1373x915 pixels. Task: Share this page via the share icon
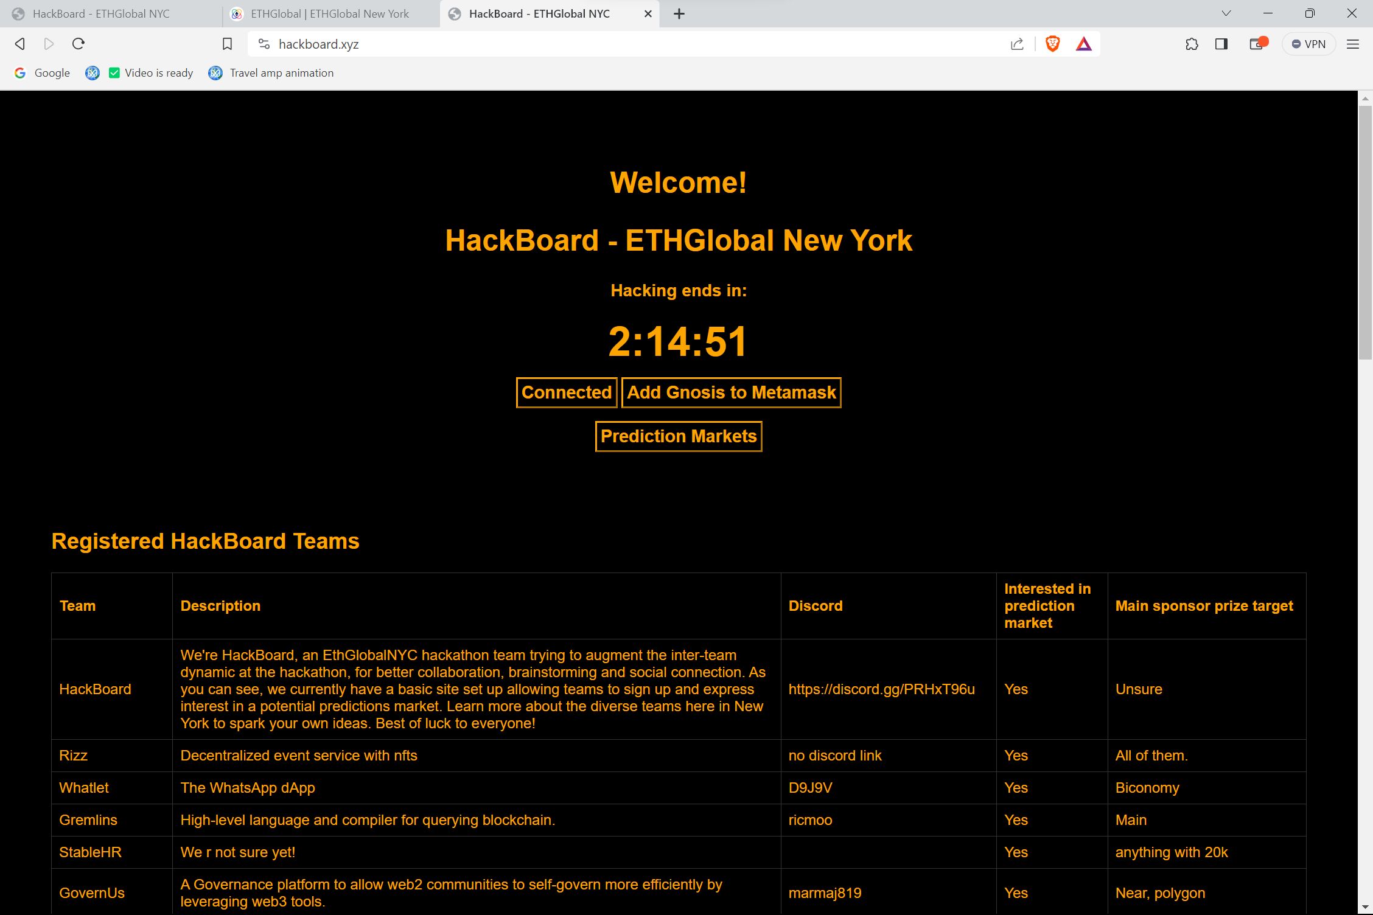click(1017, 44)
